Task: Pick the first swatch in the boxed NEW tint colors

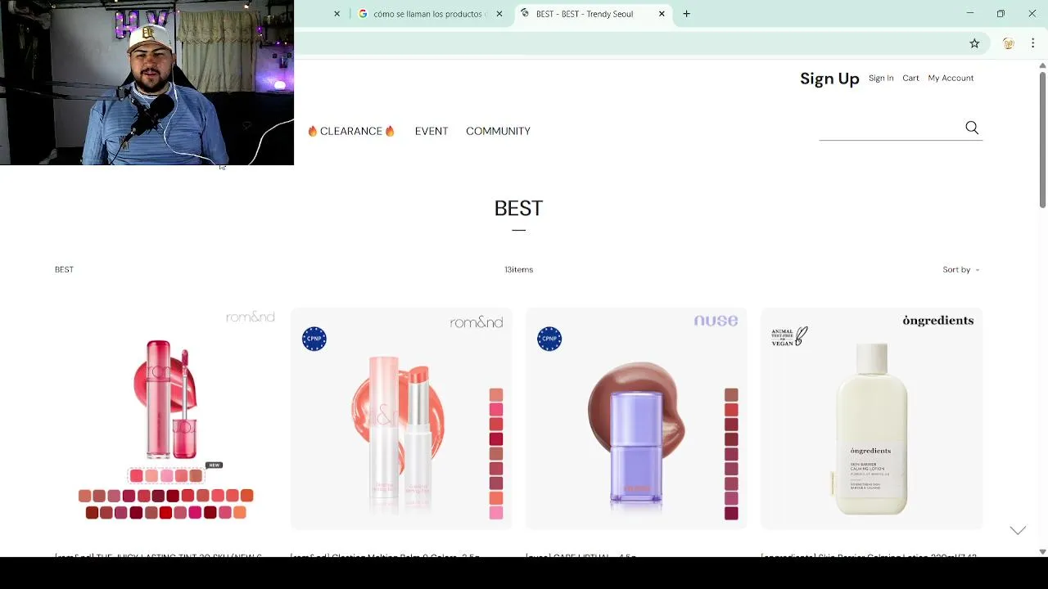Action: tap(137, 475)
